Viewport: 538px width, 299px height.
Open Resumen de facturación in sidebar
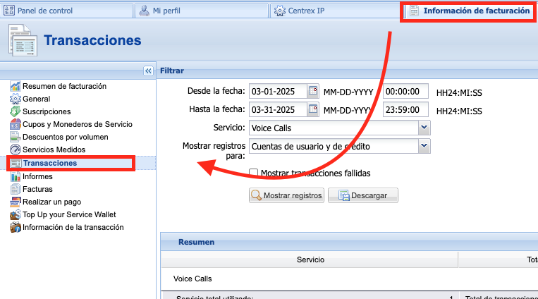(64, 86)
